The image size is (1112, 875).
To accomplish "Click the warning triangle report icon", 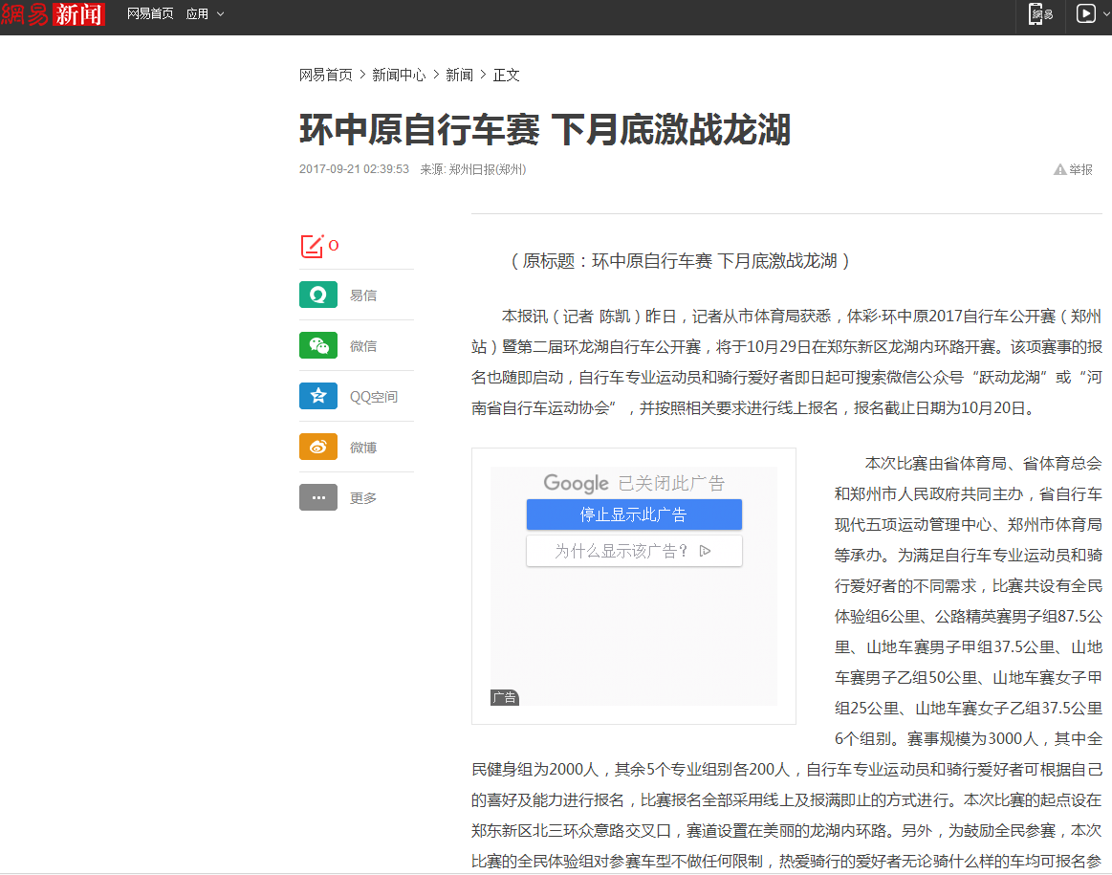I will [x=1059, y=170].
